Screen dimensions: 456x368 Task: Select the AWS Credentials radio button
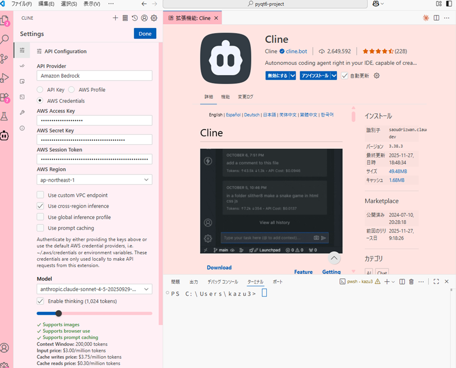click(40, 100)
